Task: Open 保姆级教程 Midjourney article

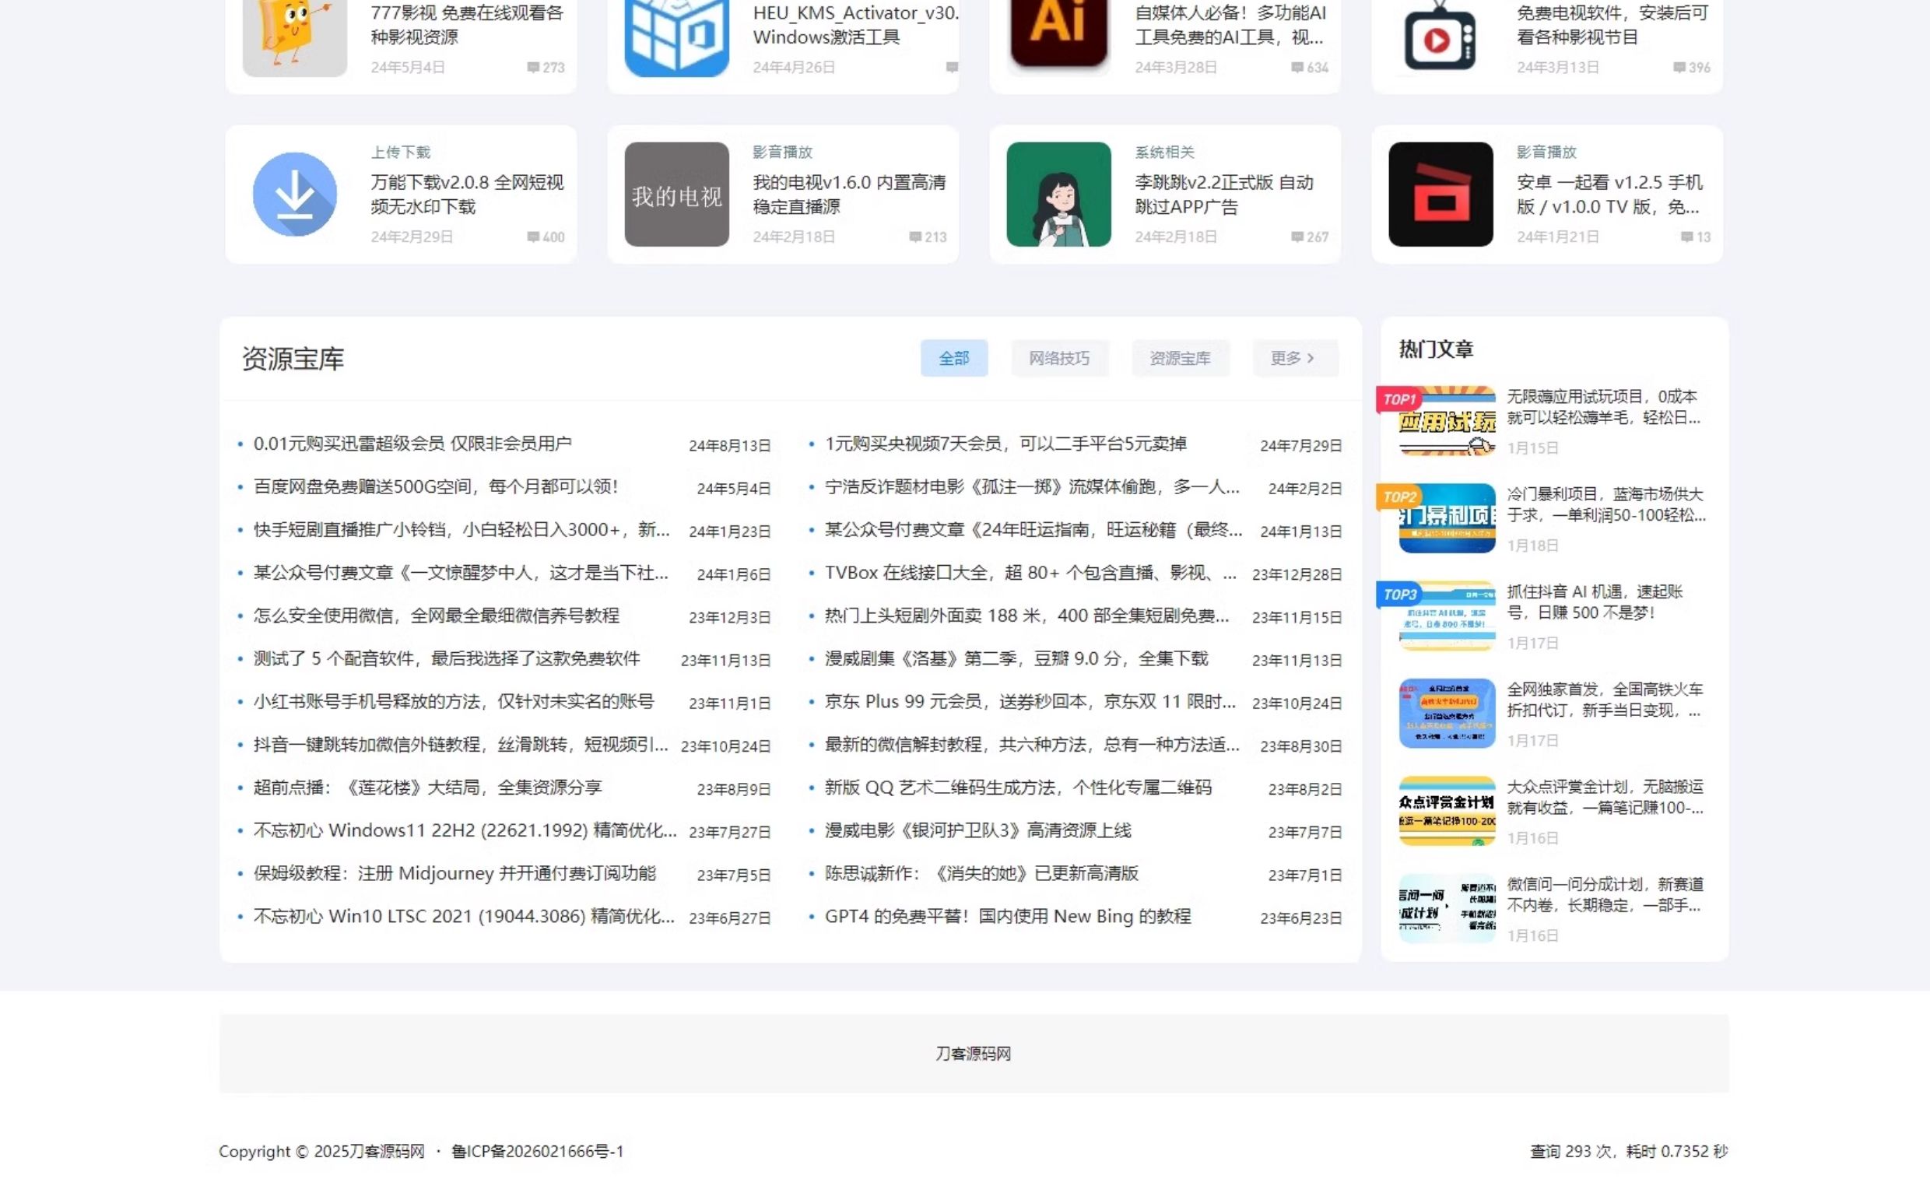Action: click(x=454, y=874)
